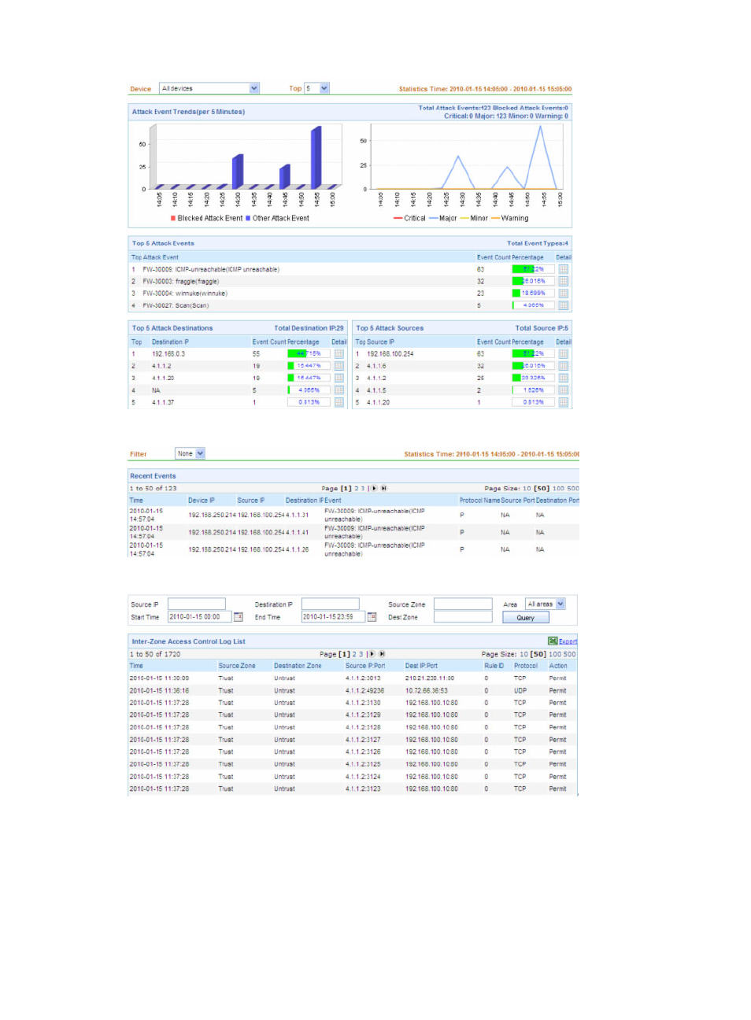Image resolution: width=751 pixels, height=1020 pixels.
Task: Select the 4.1.1.2:49236 source port cell
Action: click(364, 690)
